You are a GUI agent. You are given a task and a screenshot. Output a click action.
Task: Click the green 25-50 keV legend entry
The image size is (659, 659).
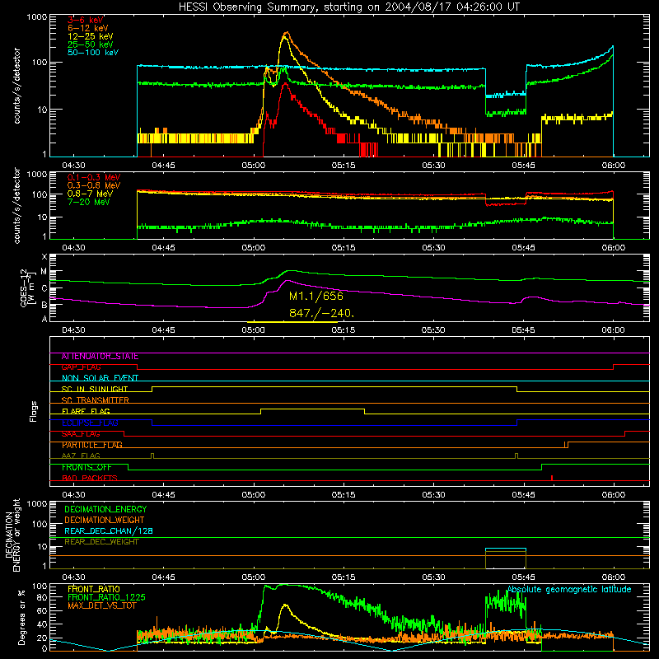click(x=91, y=44)
